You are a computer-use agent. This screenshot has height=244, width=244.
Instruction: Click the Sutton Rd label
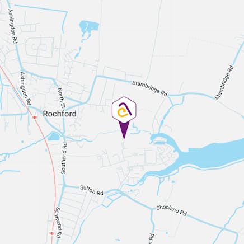(x=92, y=190)
